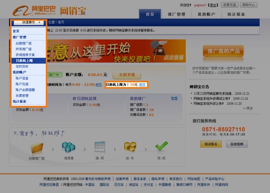This screenshot has width=270, height=193.
Task: Open 著作权与商标声明 footer link
Action: [98, 179]
